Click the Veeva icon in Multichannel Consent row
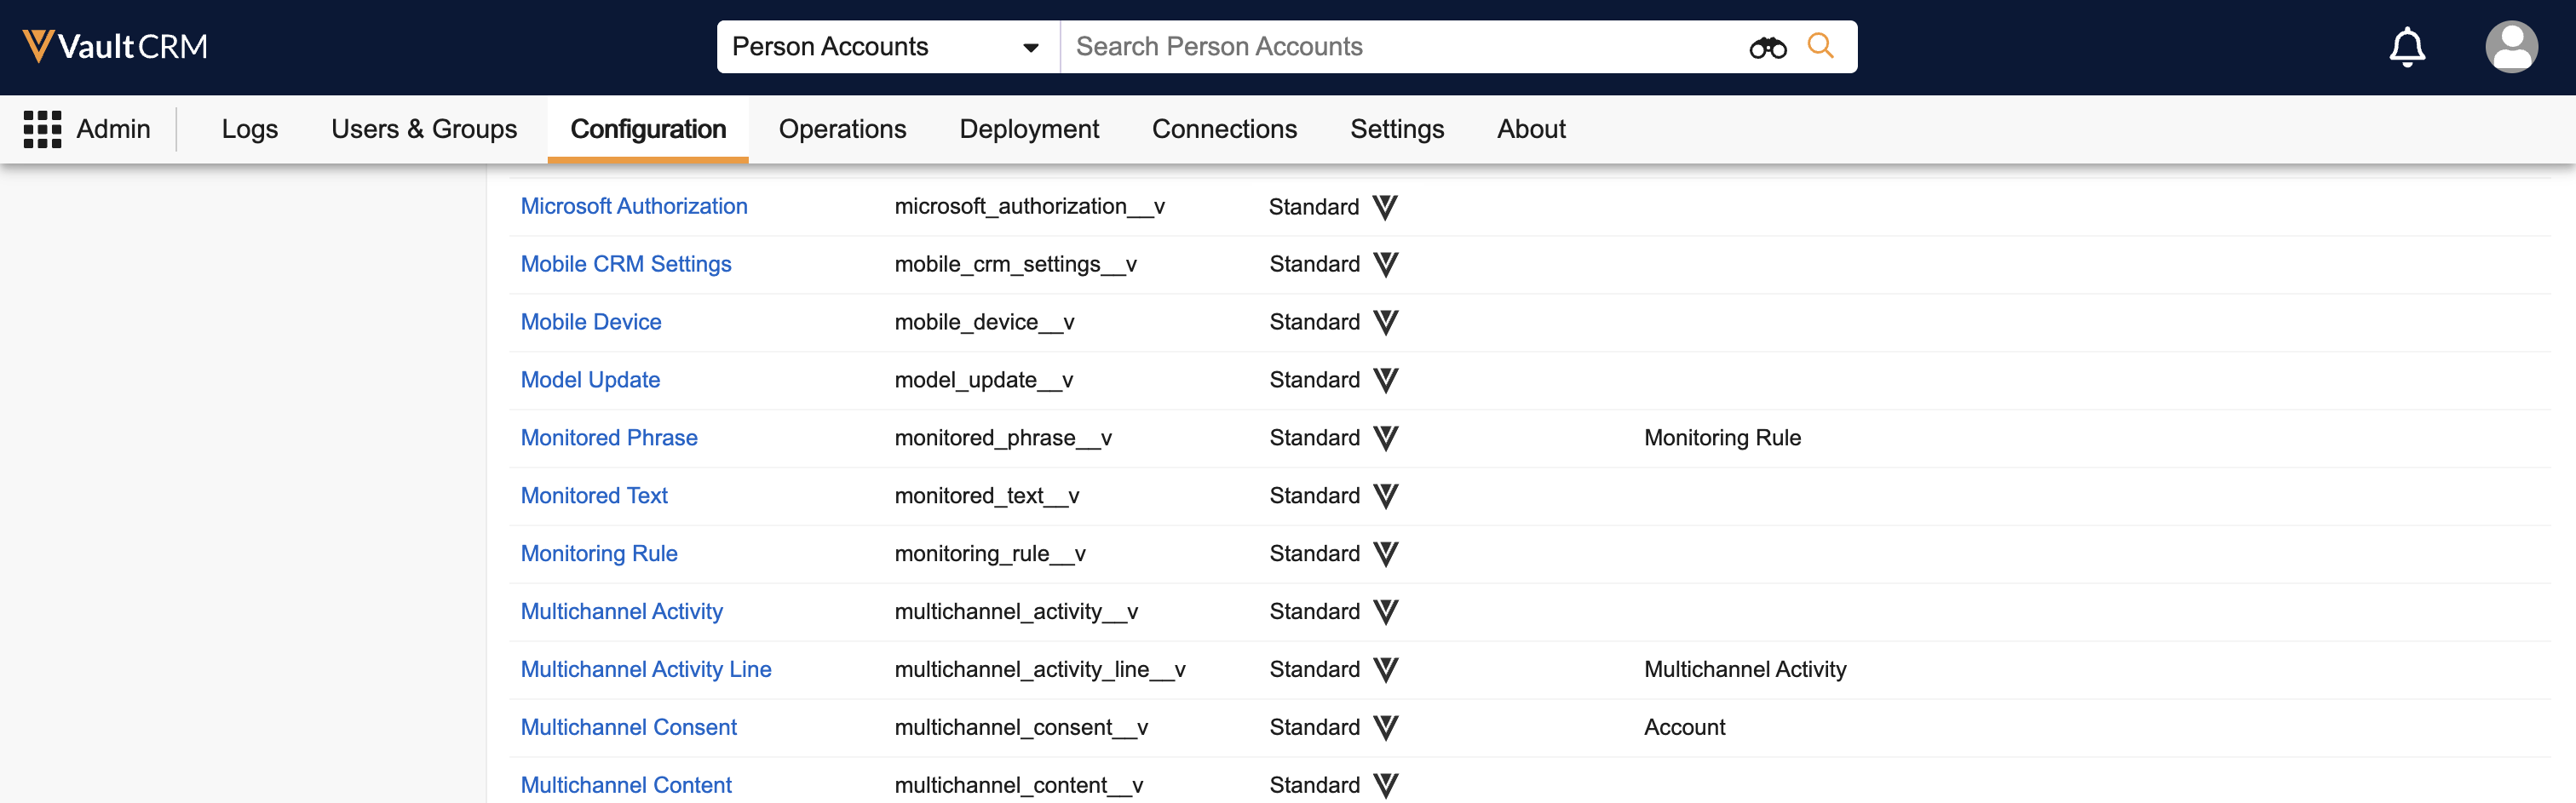 pos(1385,727)
